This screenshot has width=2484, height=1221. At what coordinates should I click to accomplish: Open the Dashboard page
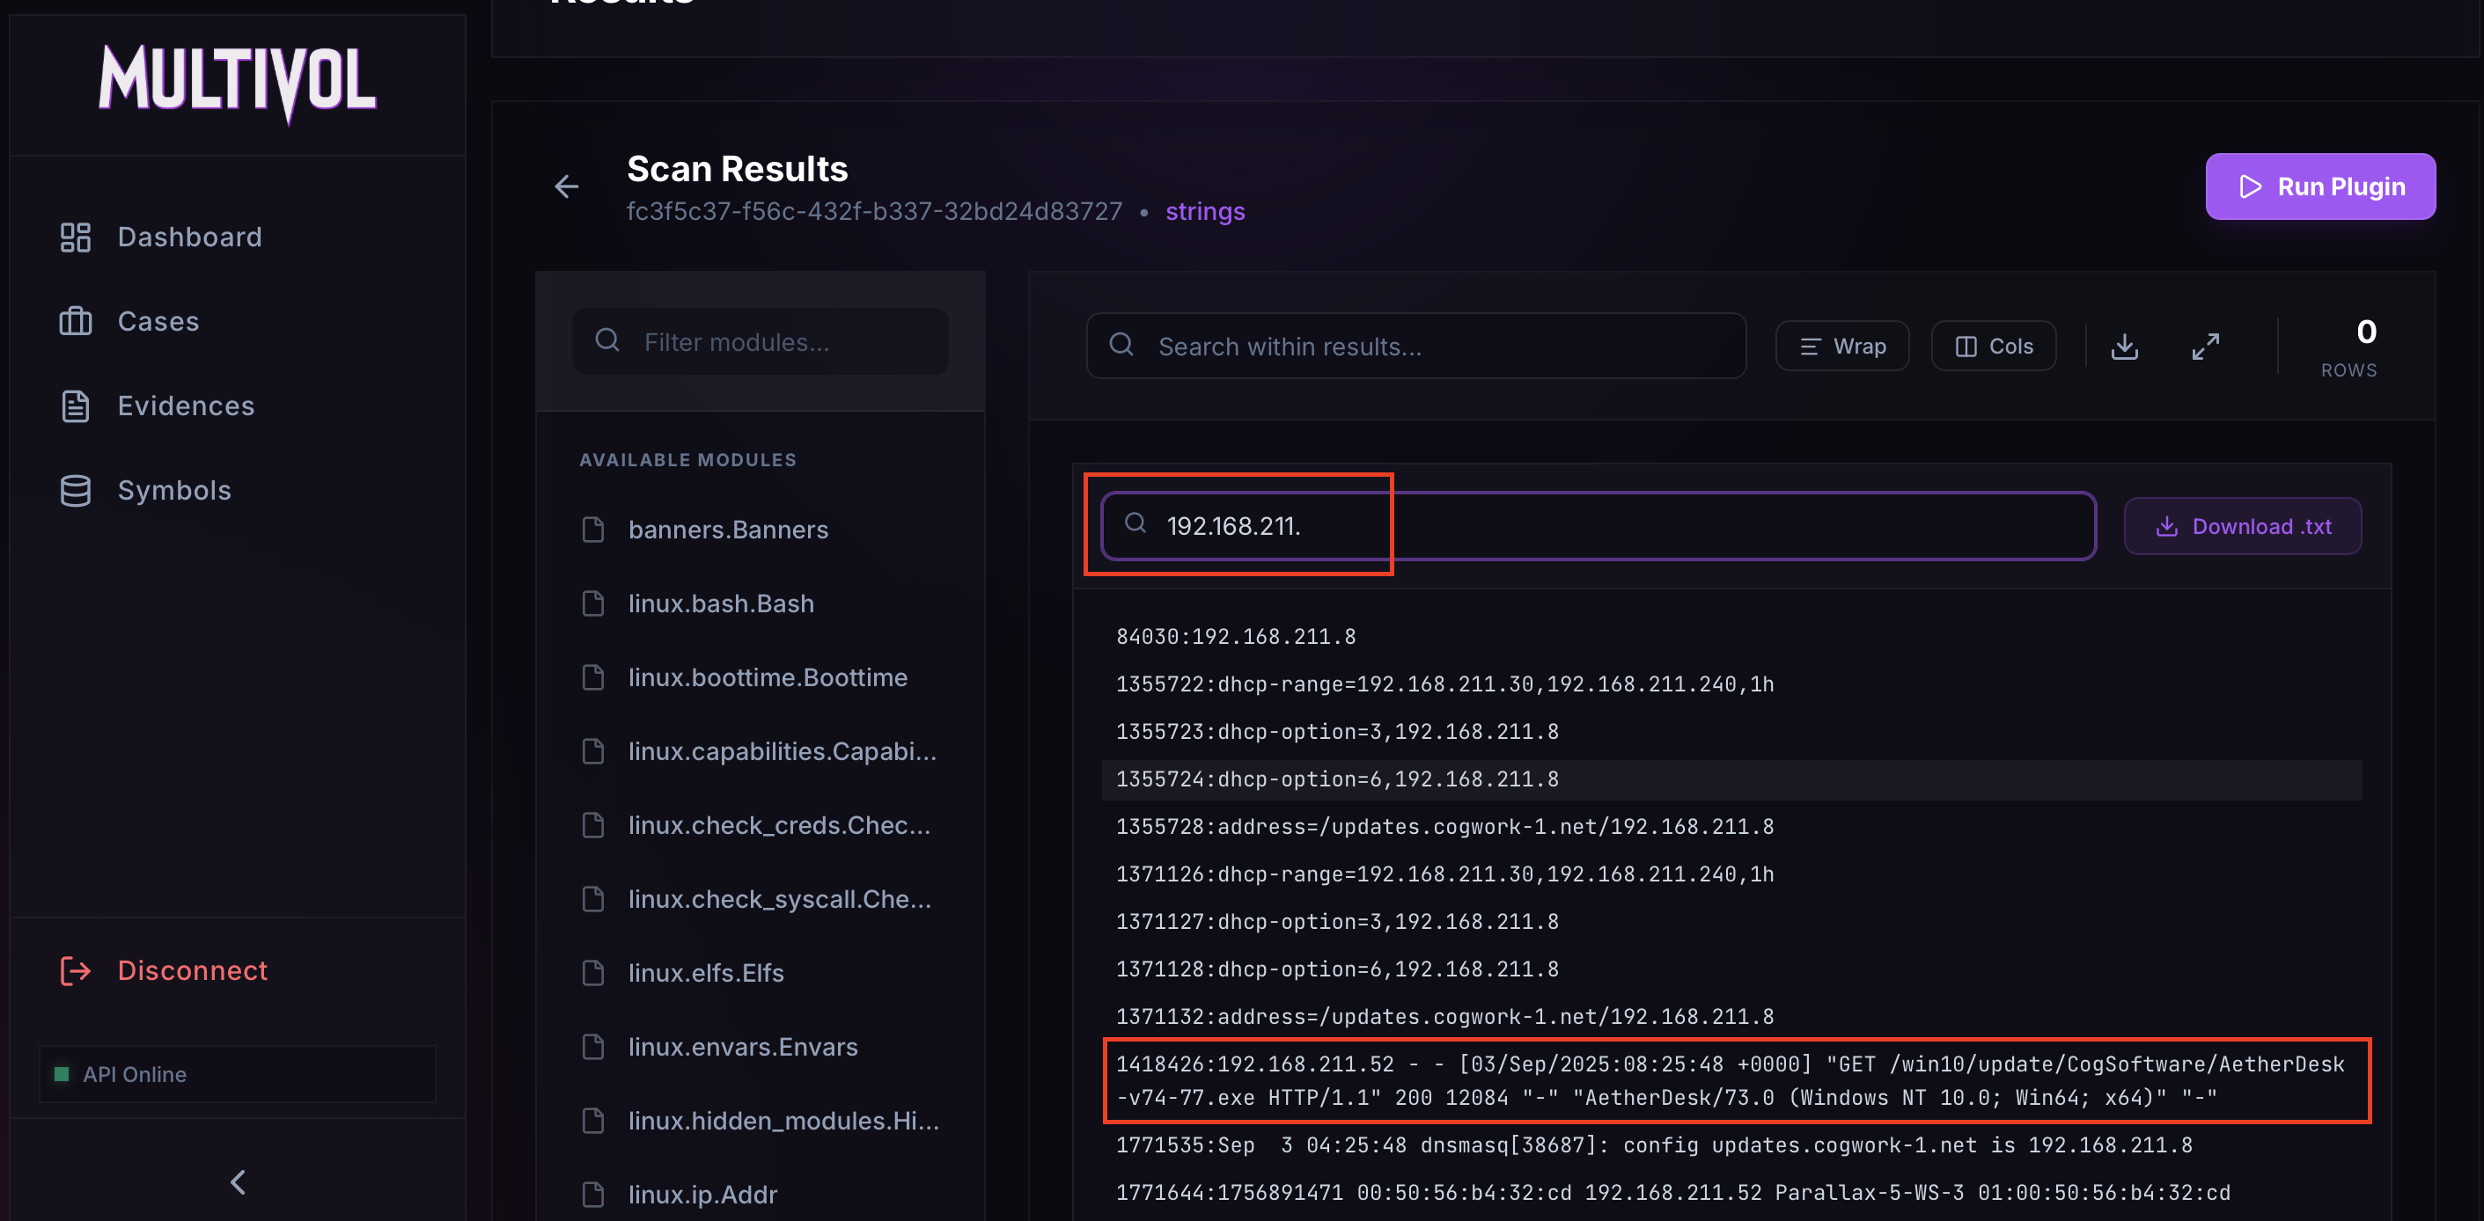click(189, 237)
